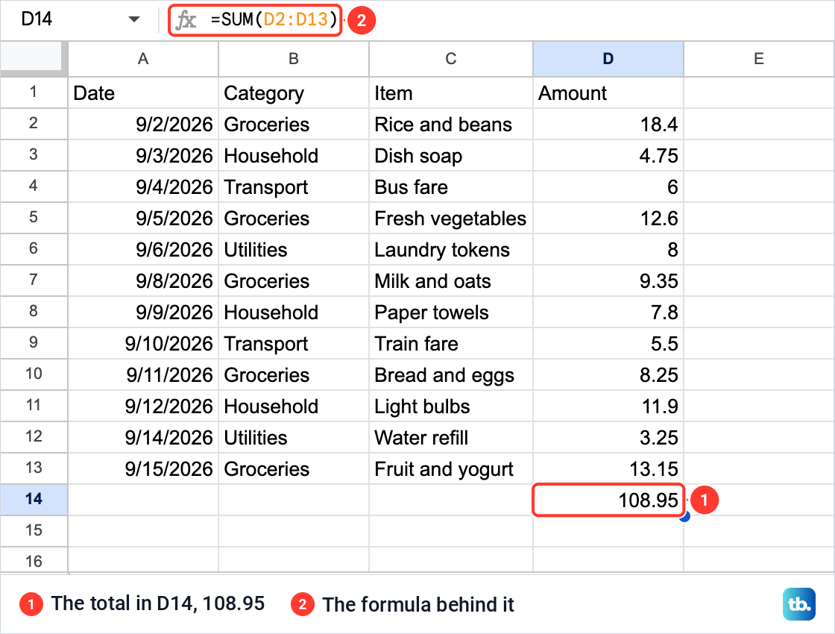
Task: Select the cell with date 9/4/2026
Action: [143, 187]
